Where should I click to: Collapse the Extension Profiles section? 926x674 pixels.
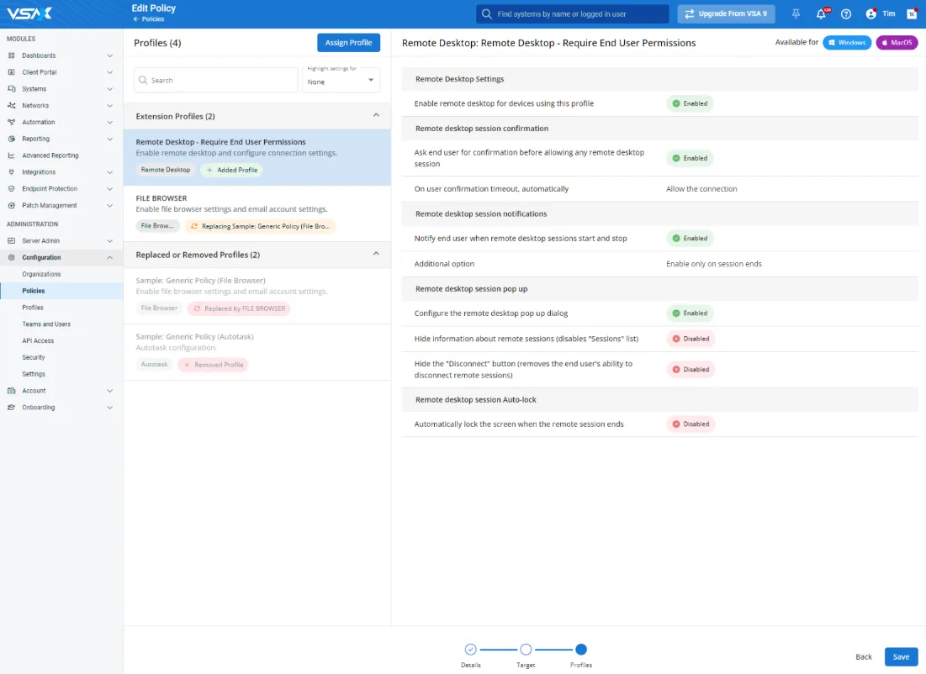(x=376, y=116)
